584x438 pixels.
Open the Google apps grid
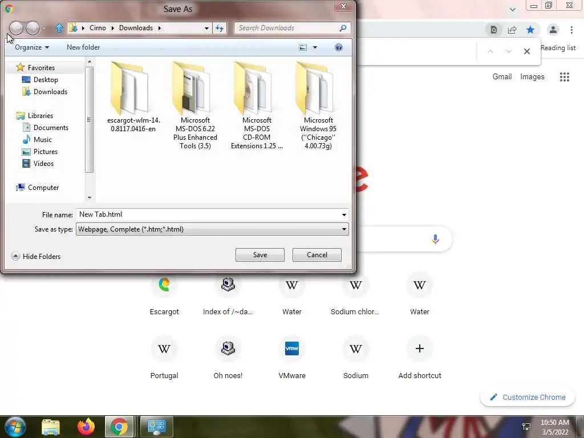pos(565,77)
